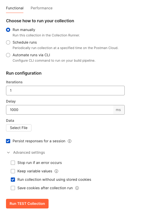This screenshot has height=222, width=146.
Task: Click the Run TEST Collection button
Action: point(27,204)
